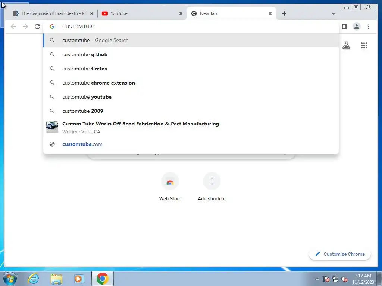Image resolution: width=382 pixels, height=286 pixels.
Task: Click the browser forward arrow
Action: click(x=25, y=26)
